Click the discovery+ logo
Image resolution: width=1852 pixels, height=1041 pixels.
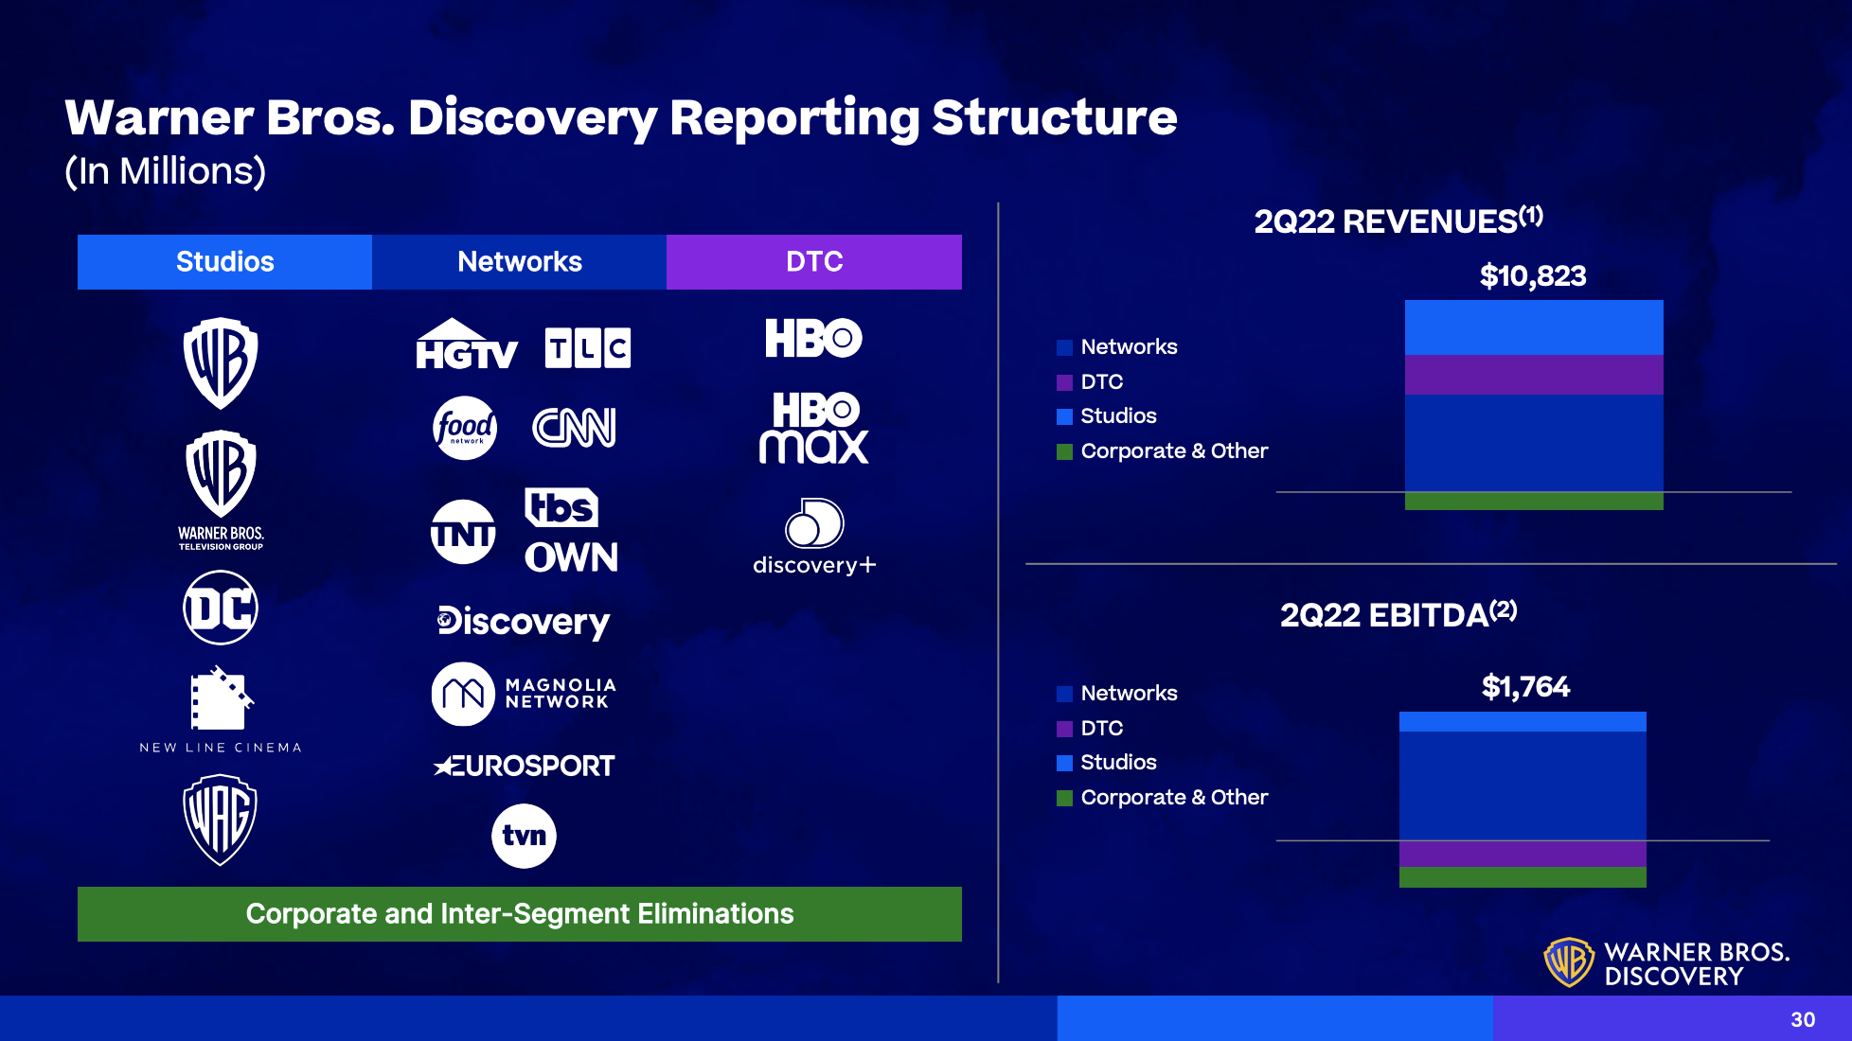click(x=814, y=538)
